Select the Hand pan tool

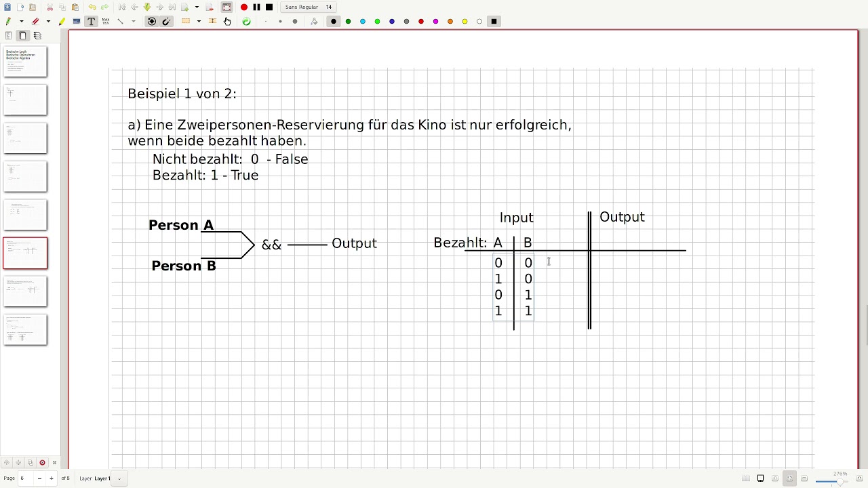[227, 22]
